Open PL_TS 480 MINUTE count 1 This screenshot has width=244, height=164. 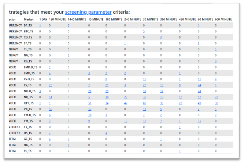tap(180, 151)
